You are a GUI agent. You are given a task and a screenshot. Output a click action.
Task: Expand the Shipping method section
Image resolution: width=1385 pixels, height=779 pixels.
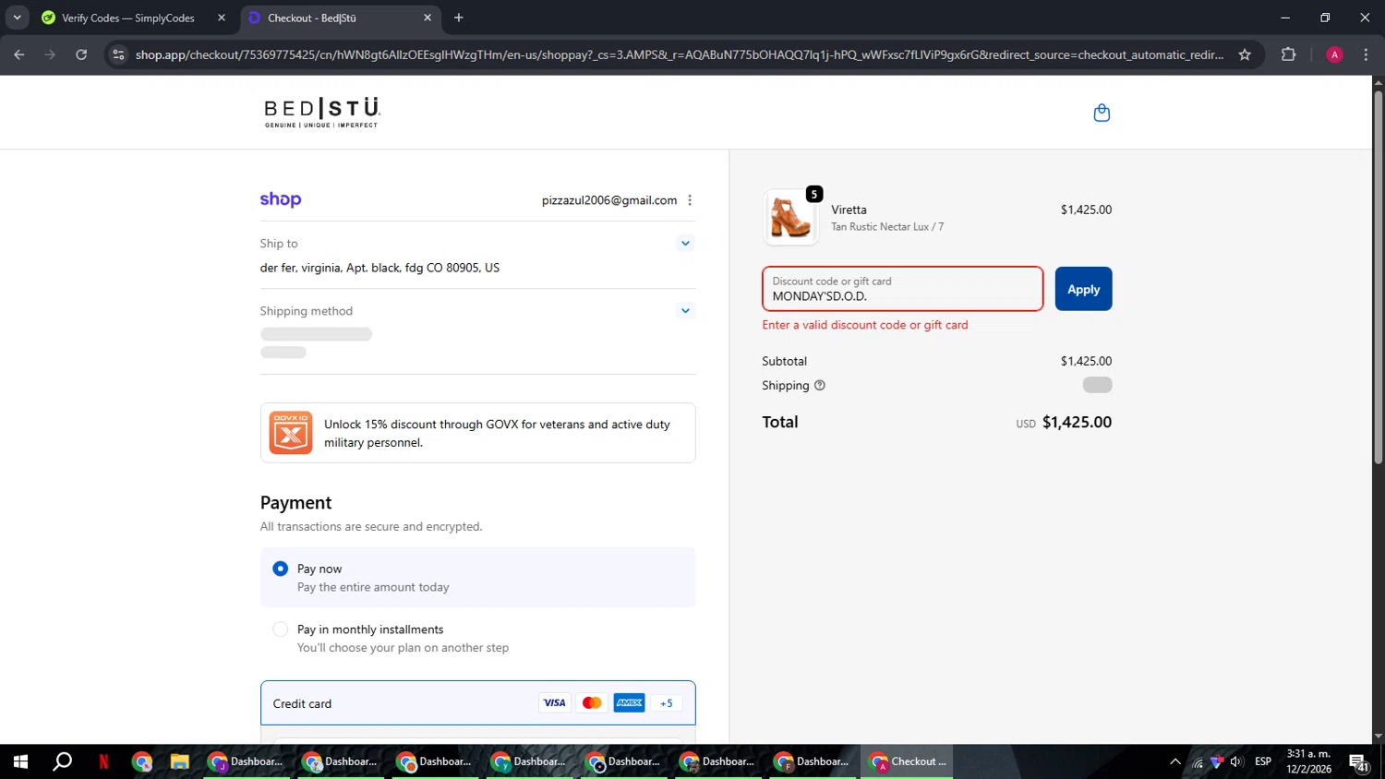pos(685,311)
